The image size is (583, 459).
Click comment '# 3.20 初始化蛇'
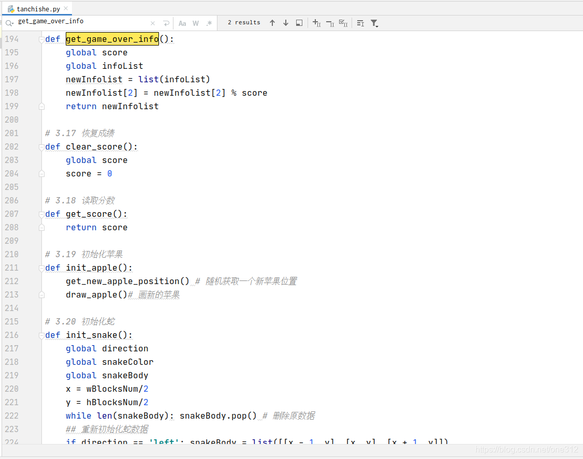[x=80, y=321]
